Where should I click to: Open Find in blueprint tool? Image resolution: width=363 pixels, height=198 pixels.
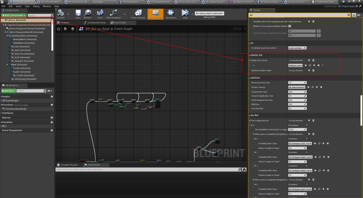pyautogui.click(x=100, y=14)
